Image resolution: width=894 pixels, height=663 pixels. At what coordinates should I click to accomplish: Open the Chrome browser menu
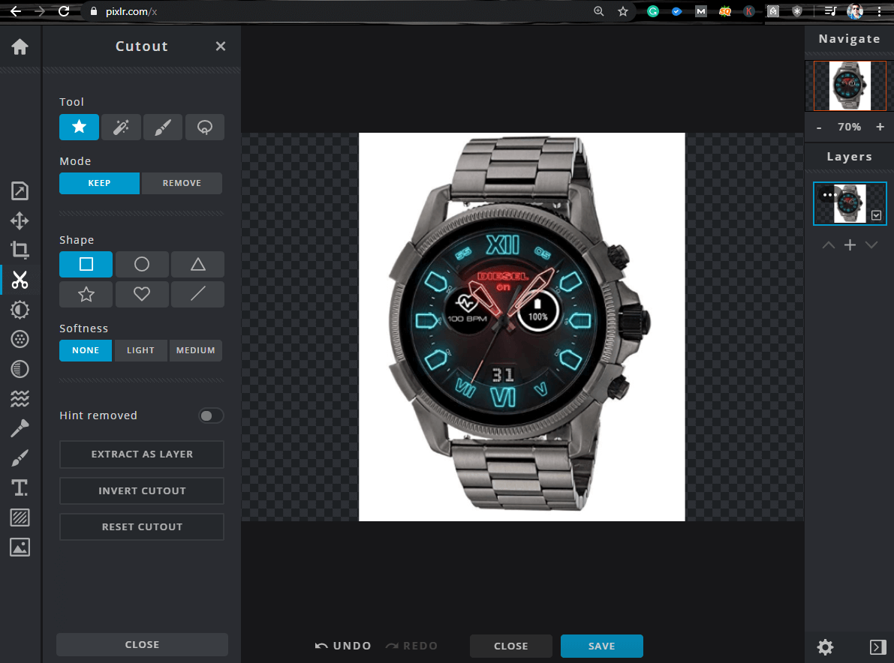[x=879, y=11]
